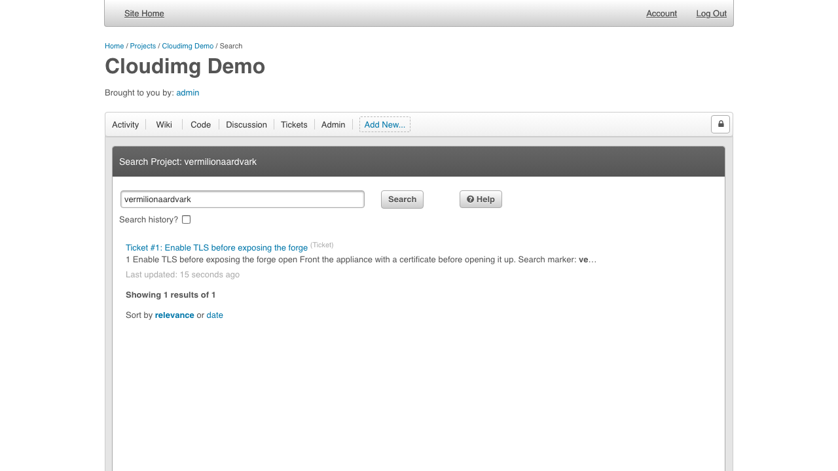
Task: Click the Search button
Action: 402,199
